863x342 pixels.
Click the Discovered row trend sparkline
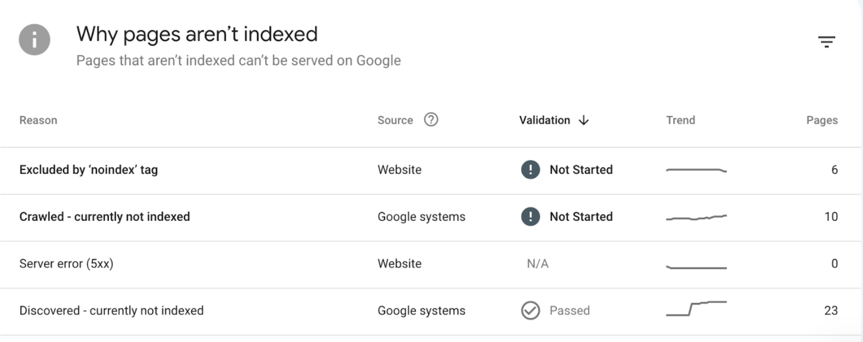(696, 309)
